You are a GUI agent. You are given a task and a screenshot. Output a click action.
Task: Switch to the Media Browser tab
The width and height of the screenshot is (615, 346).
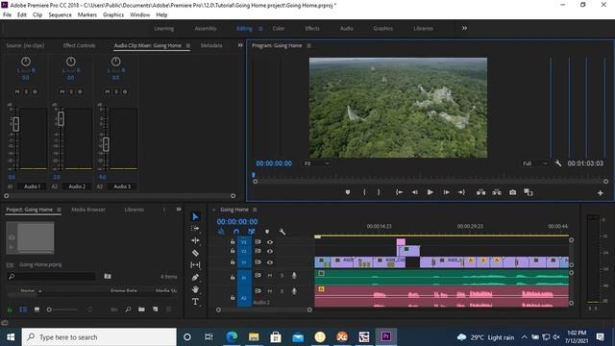pyautogui.click(x=88, y=210)
